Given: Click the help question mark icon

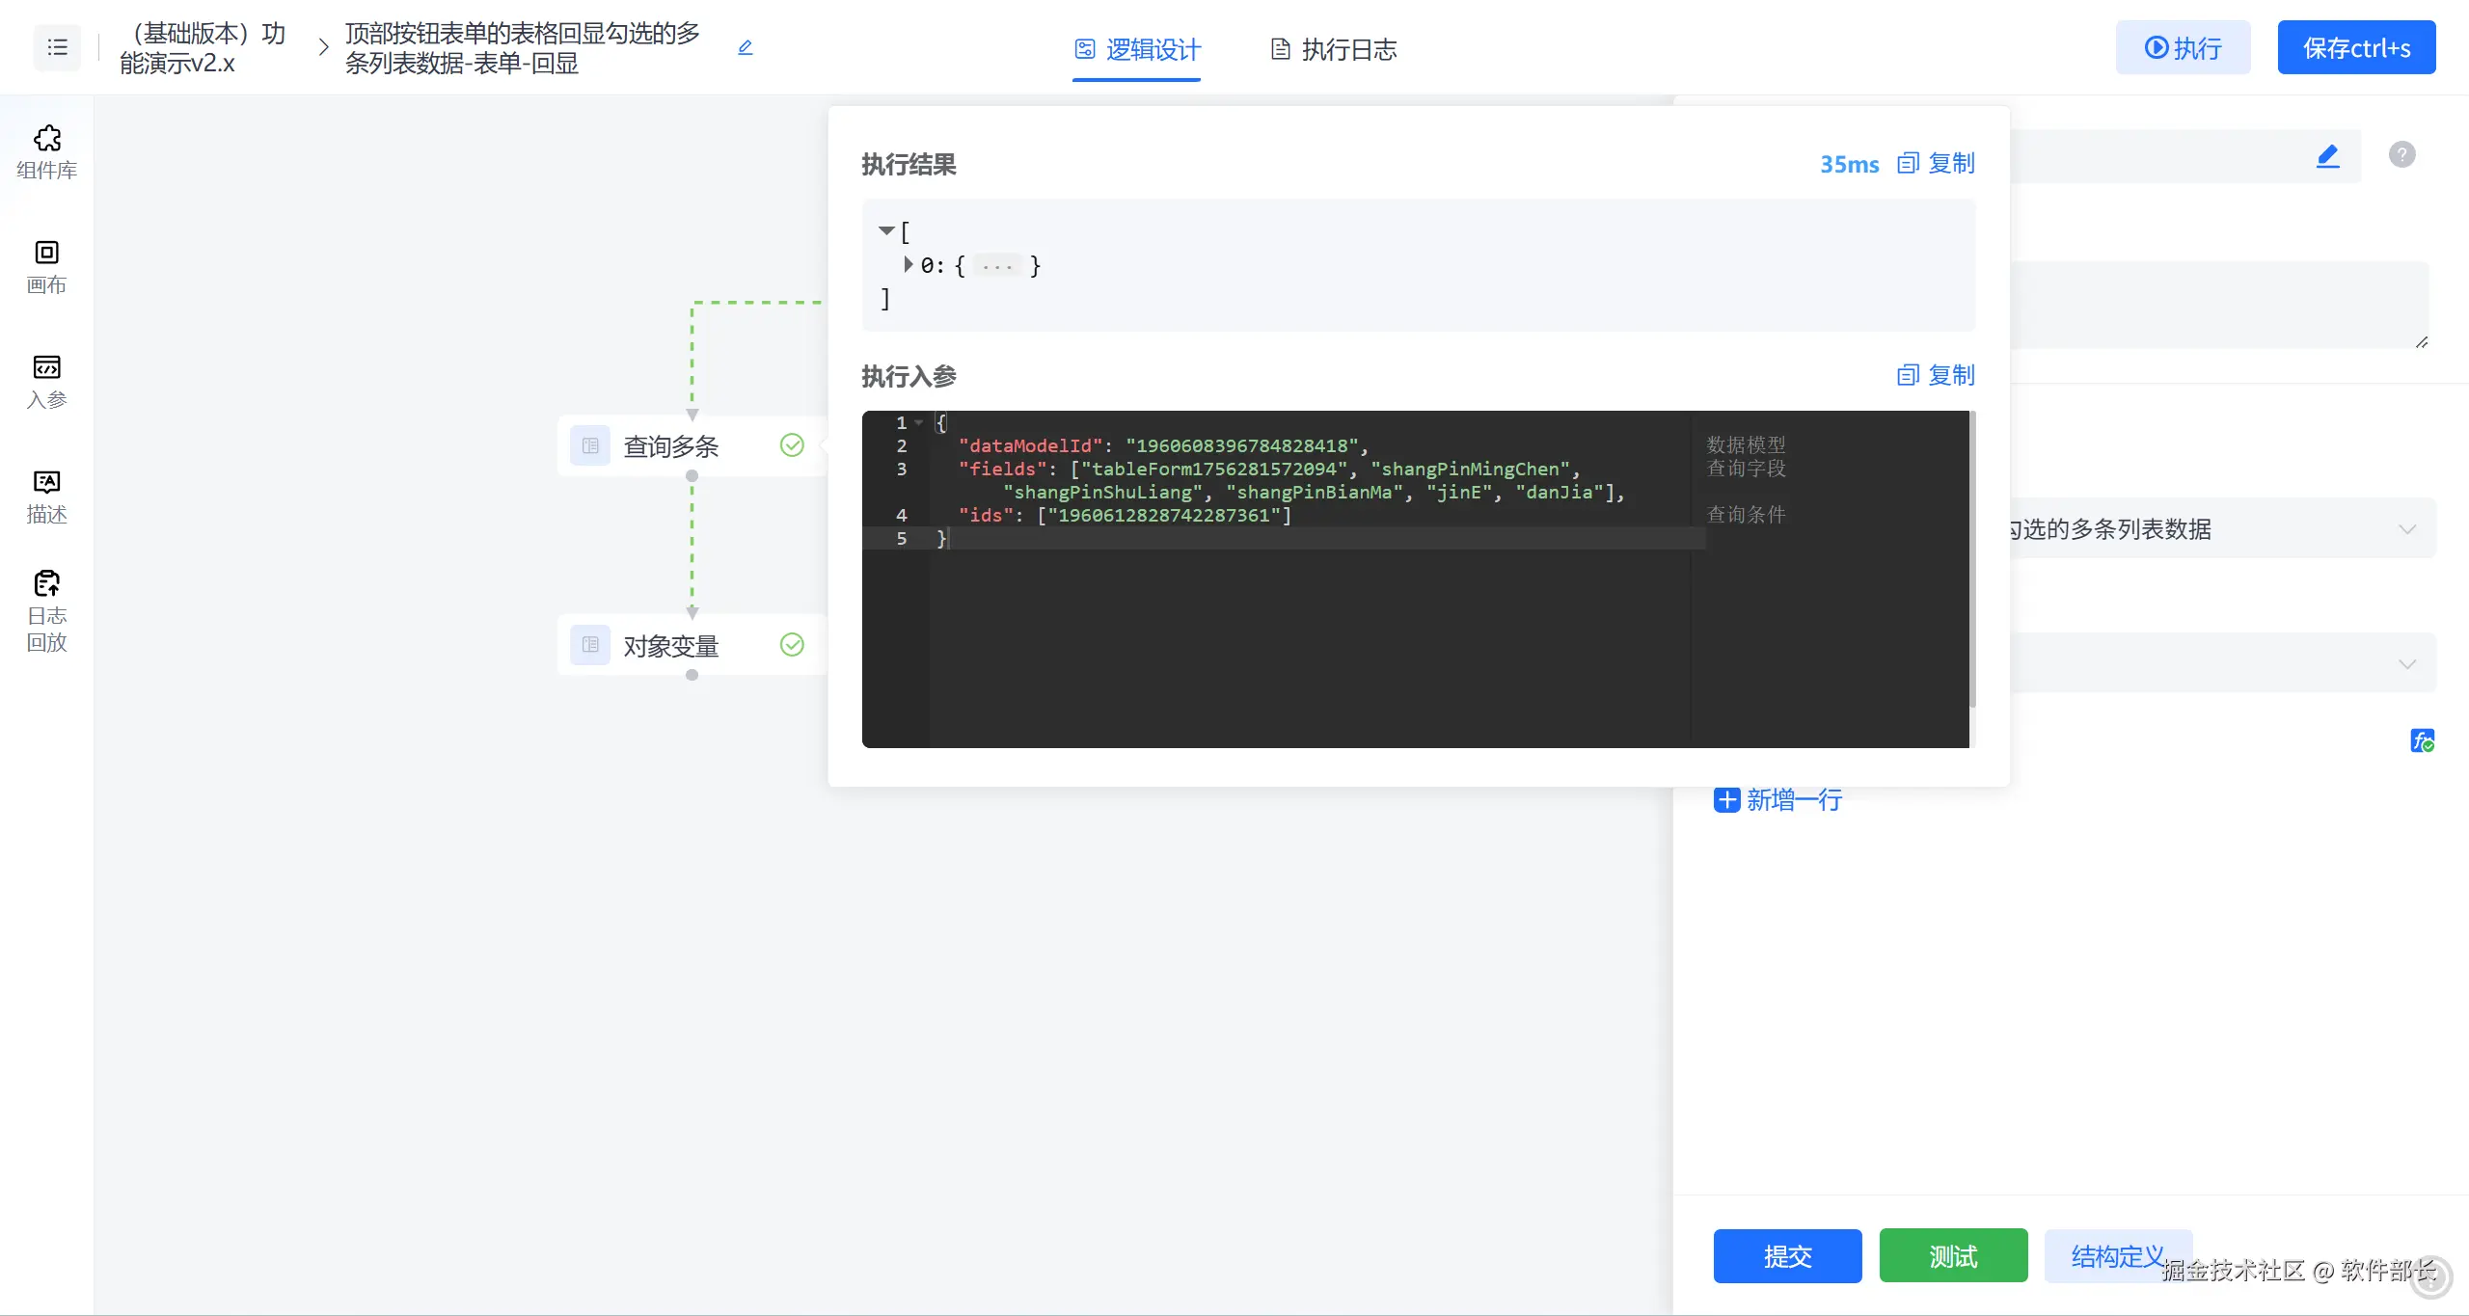Looking at the screenshot, I should (x=2401, y=154).
